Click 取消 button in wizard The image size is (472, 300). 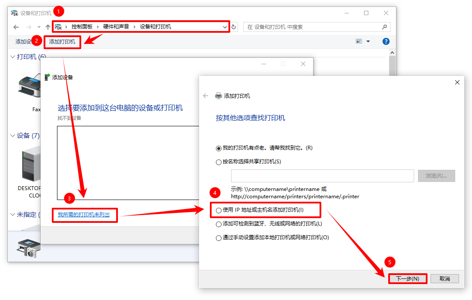click(445, 278)
